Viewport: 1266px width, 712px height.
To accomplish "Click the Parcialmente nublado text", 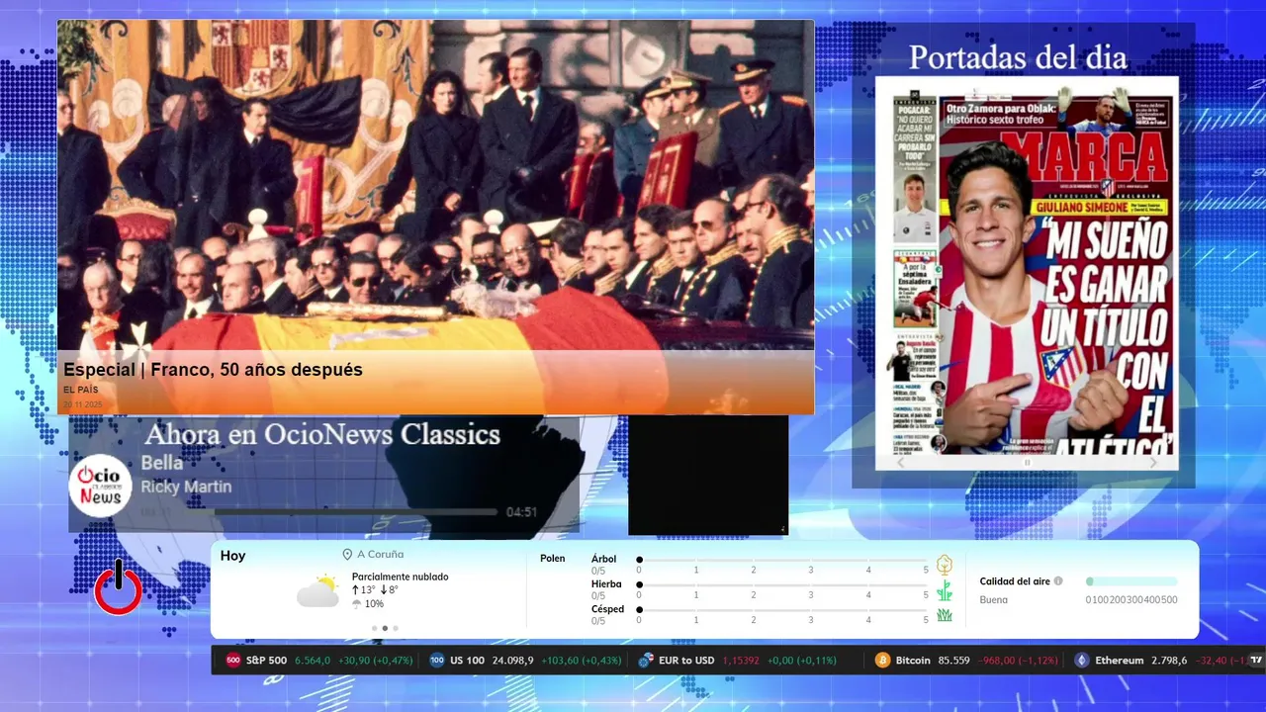I will (x=400, y=577).
